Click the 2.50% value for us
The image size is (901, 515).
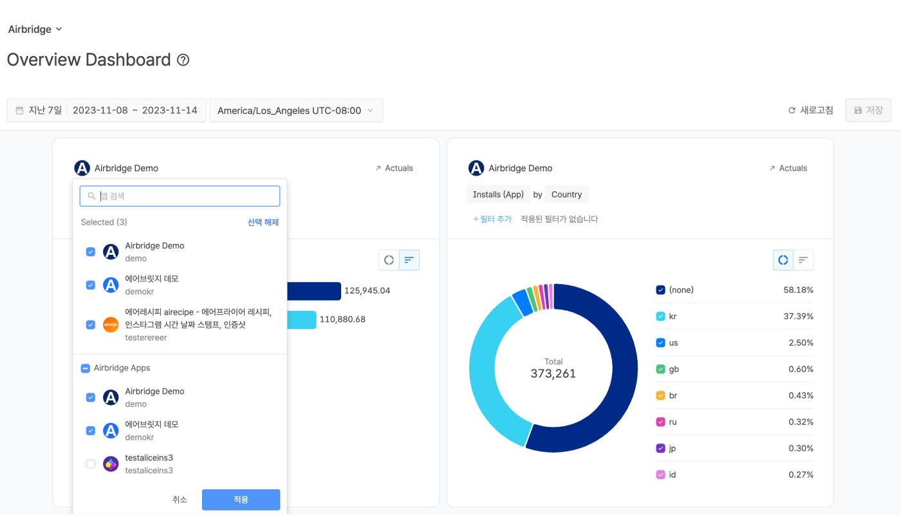point(801,342)
